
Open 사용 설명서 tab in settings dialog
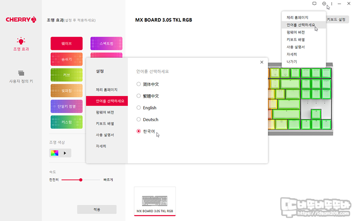[x=107, y=135]
